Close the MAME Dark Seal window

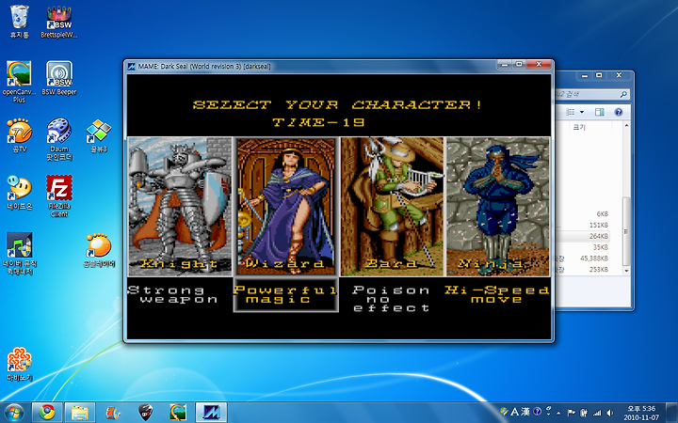point(539,64)
